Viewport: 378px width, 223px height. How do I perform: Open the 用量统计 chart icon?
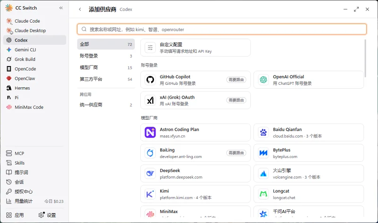(9, 201)
